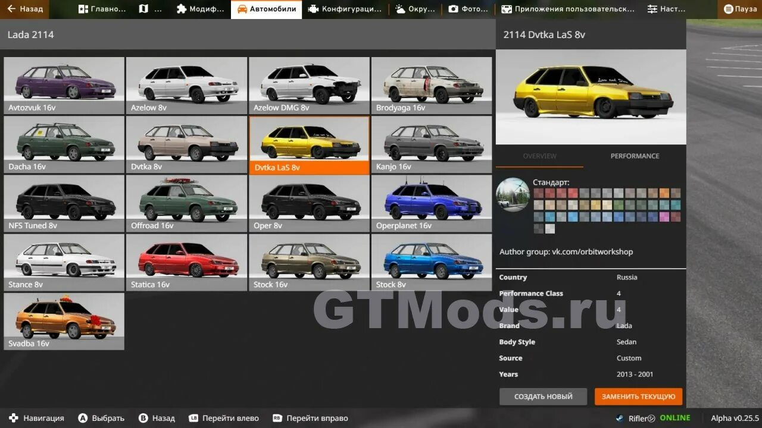
Task: Open the Конфигураци... vehicle config item
Action: [x=345, y=9]
